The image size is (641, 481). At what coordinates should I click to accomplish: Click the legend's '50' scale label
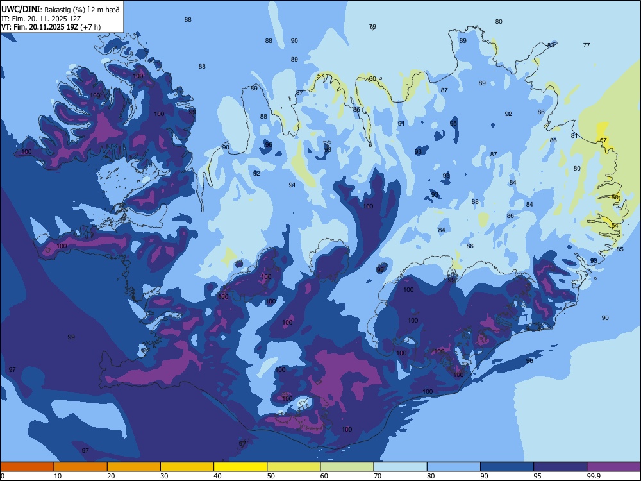pyautogui.click(x=271, y=476)
